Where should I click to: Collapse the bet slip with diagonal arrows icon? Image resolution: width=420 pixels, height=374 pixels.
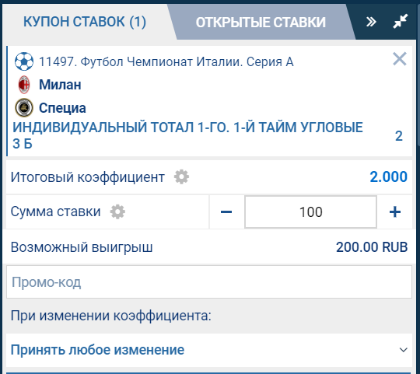(401, 21)
